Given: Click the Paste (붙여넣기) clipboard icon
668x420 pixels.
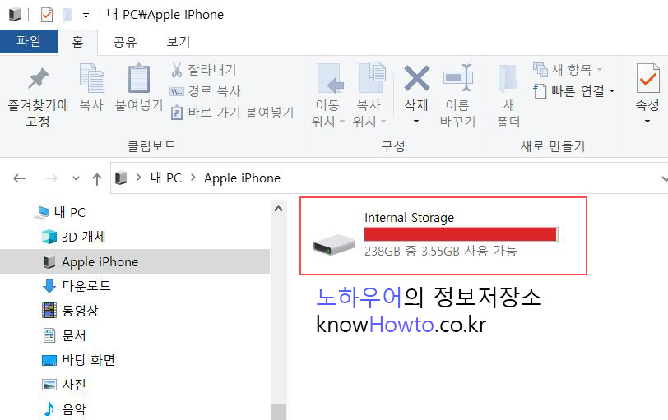Looking at the screenshot, I should tap(139, 78).
